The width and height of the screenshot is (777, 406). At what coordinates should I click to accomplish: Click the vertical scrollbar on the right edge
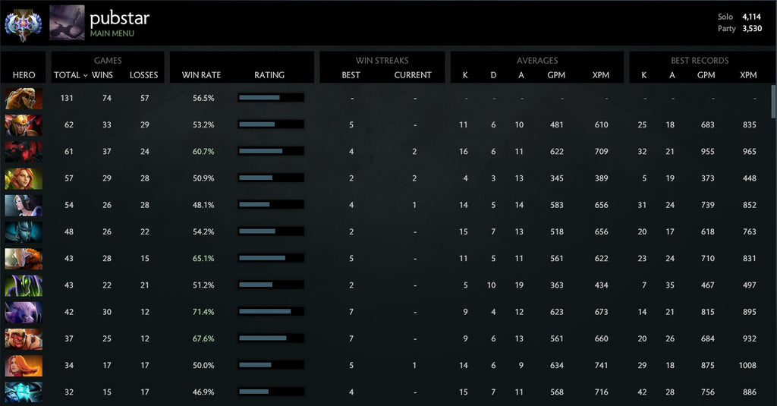click(x=773, y=102)
